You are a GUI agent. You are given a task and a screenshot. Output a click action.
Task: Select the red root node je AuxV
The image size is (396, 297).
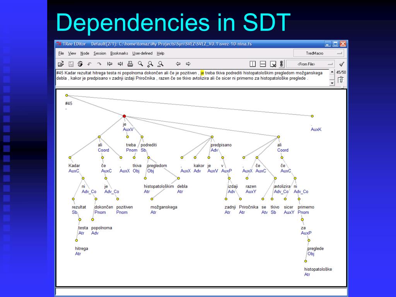pyautogui.click(x=124, y=116)
